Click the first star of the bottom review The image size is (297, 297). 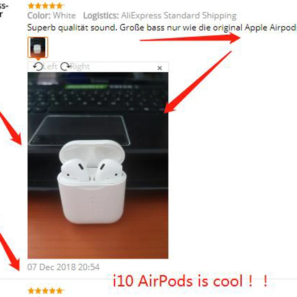tap(31, 291)
